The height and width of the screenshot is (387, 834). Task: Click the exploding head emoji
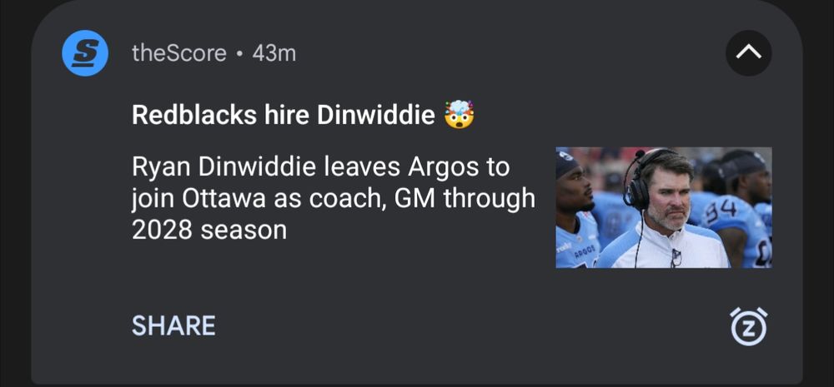pos(460,115)
